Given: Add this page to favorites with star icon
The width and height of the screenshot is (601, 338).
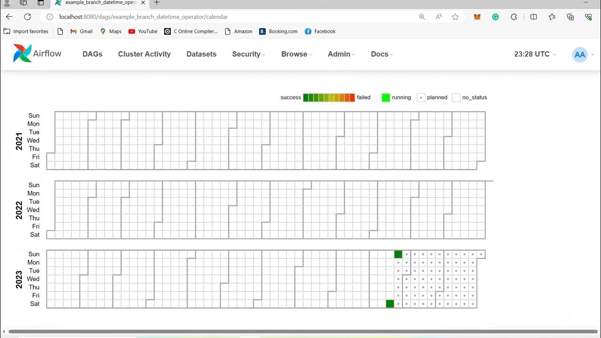Looking at the screenshot, I should coord(455,17).
